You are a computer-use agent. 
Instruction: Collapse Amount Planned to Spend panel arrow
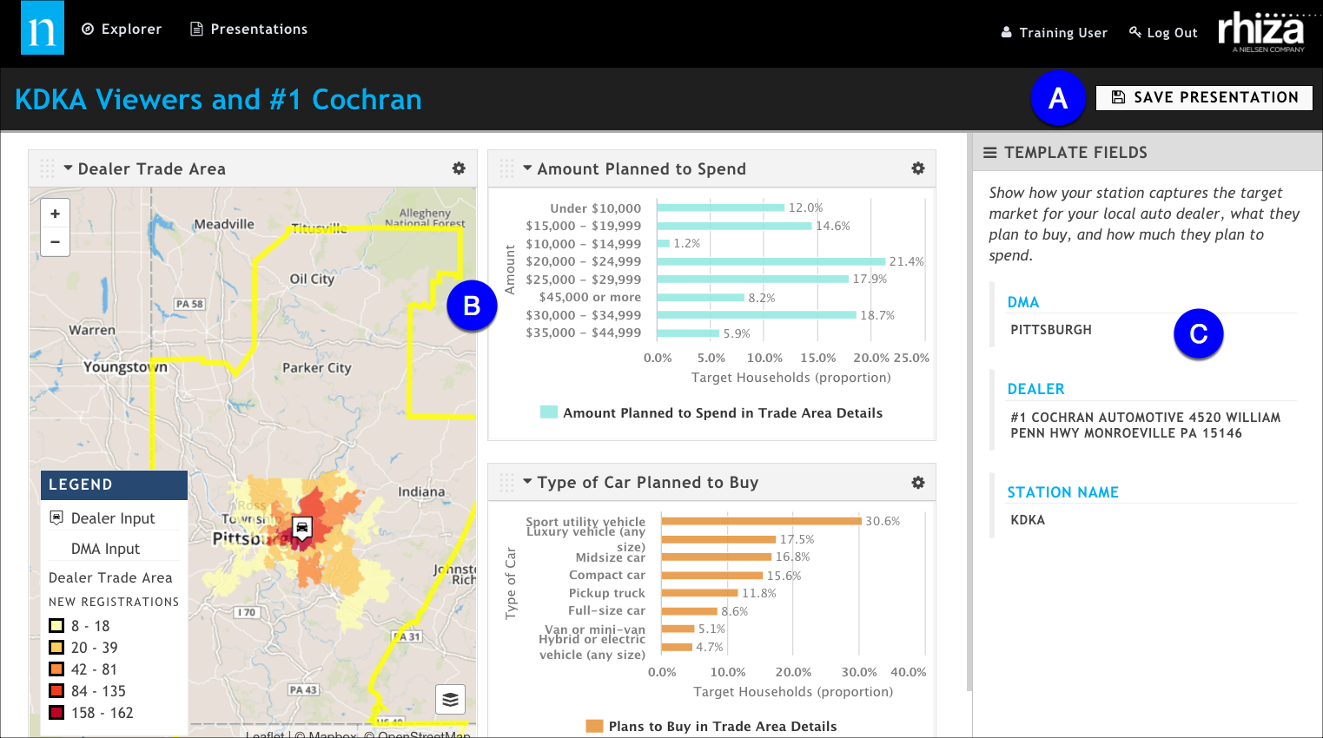click(527, 168)
